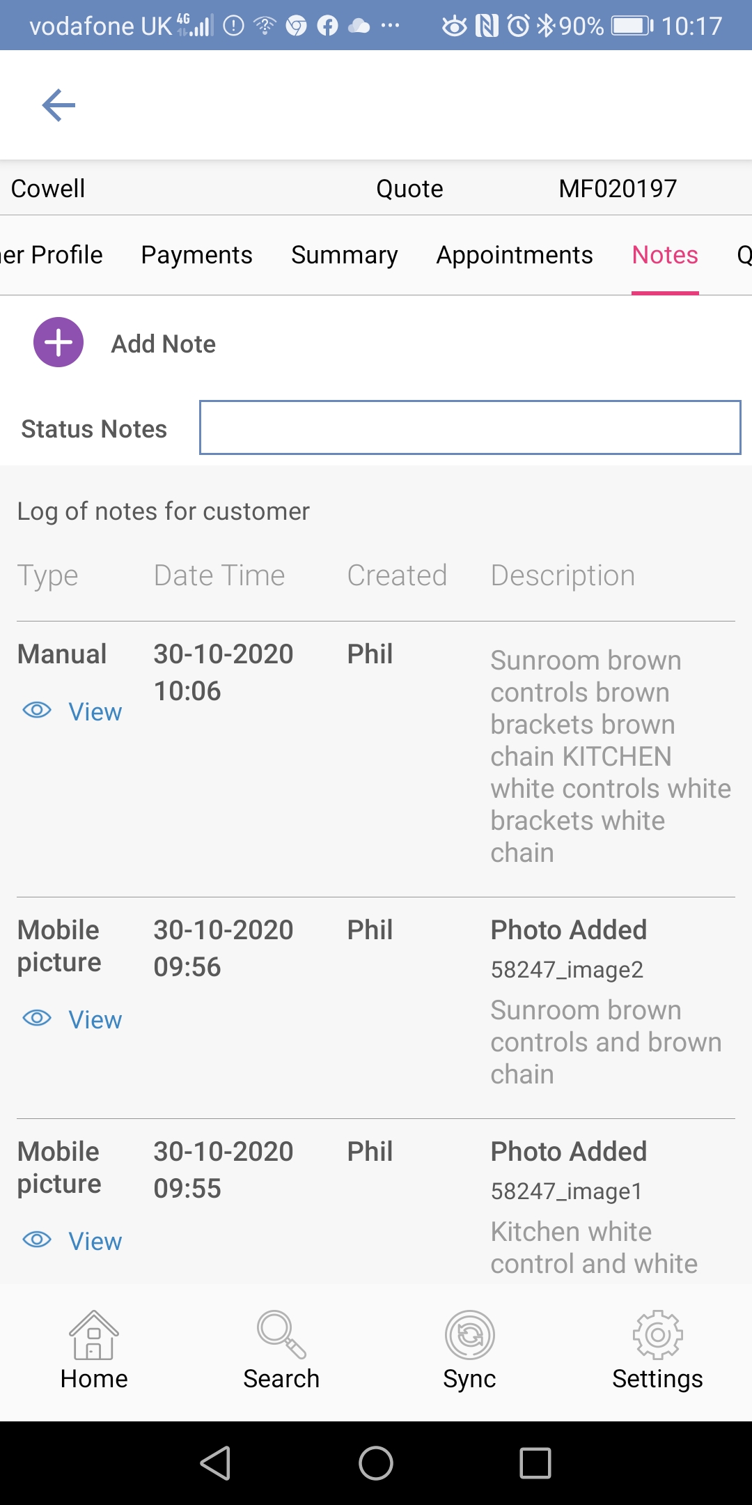Tap the back arrow icon
Viewport: 752px width, 1505px height.
pos(58,105)
